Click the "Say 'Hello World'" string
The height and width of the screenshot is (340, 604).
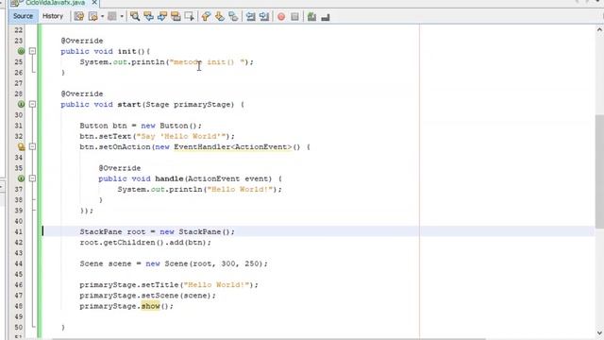pos(181,136)
